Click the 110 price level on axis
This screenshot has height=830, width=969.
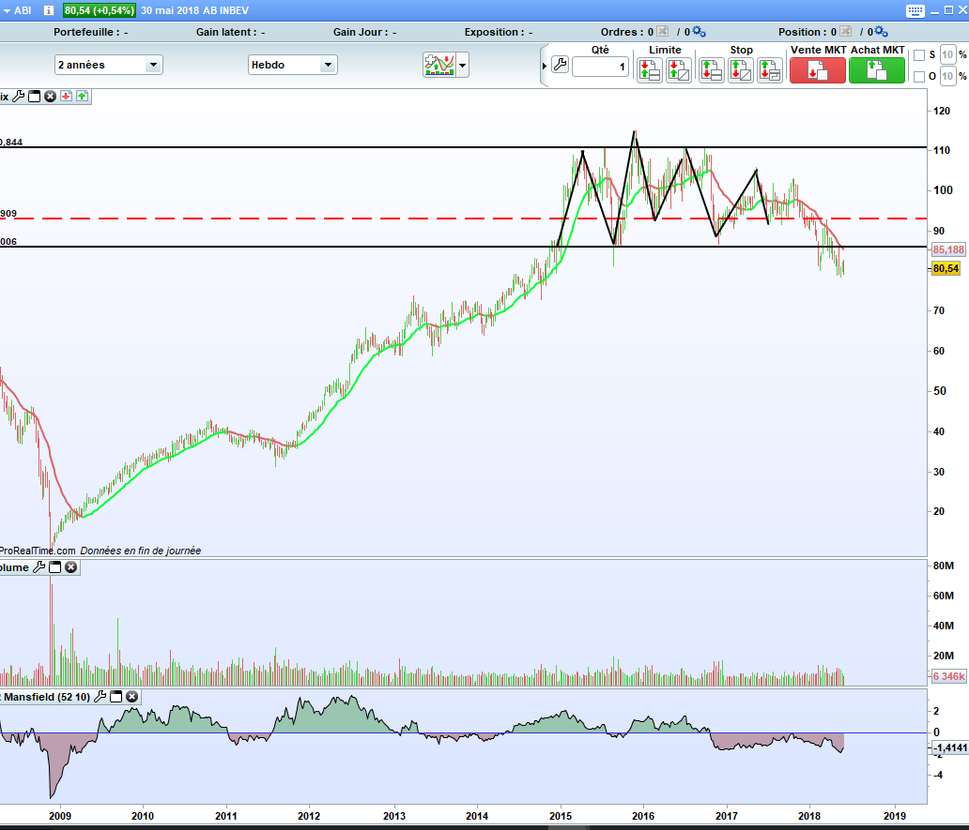click(942, 151)
